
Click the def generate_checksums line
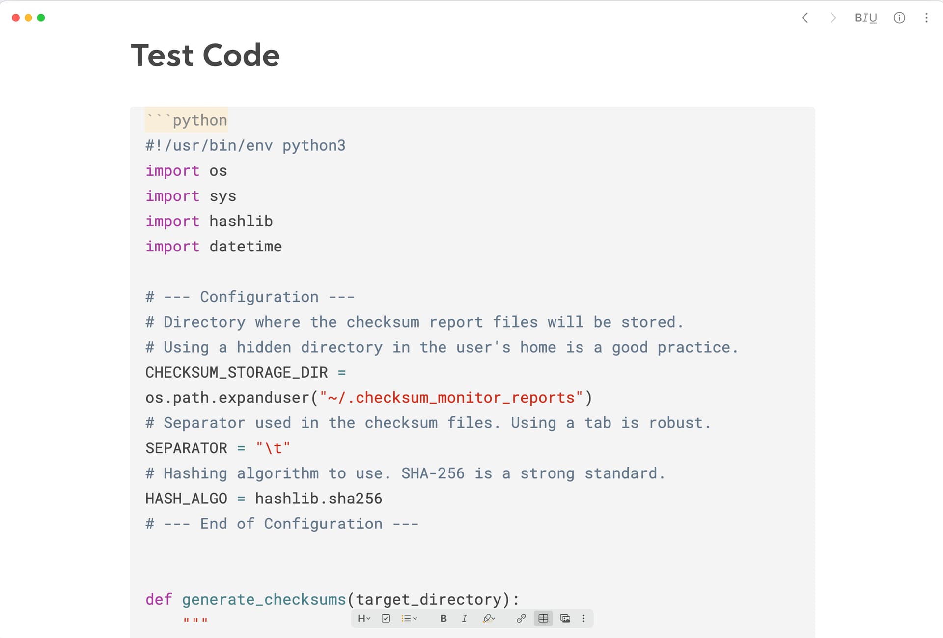(x=332, y=599)
